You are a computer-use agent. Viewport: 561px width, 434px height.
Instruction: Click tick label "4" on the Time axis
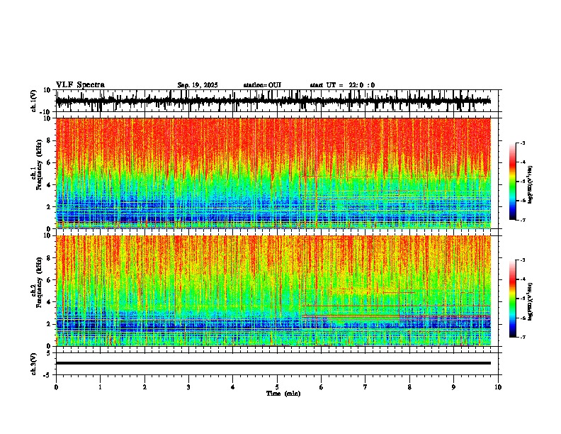point(233,387)
